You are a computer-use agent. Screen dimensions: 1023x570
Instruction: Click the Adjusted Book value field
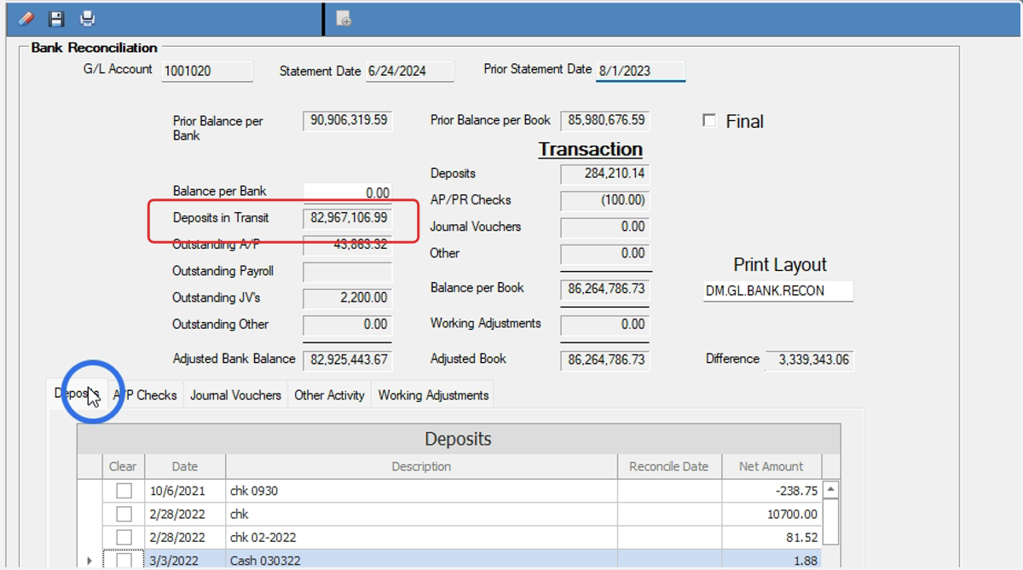click(605, 360)
